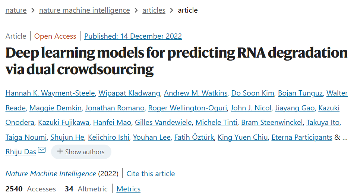Select author Andrew M. Watkins

[196, 93]
